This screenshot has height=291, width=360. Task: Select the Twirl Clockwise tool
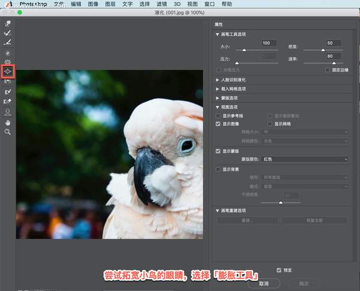tap(8, 53)
